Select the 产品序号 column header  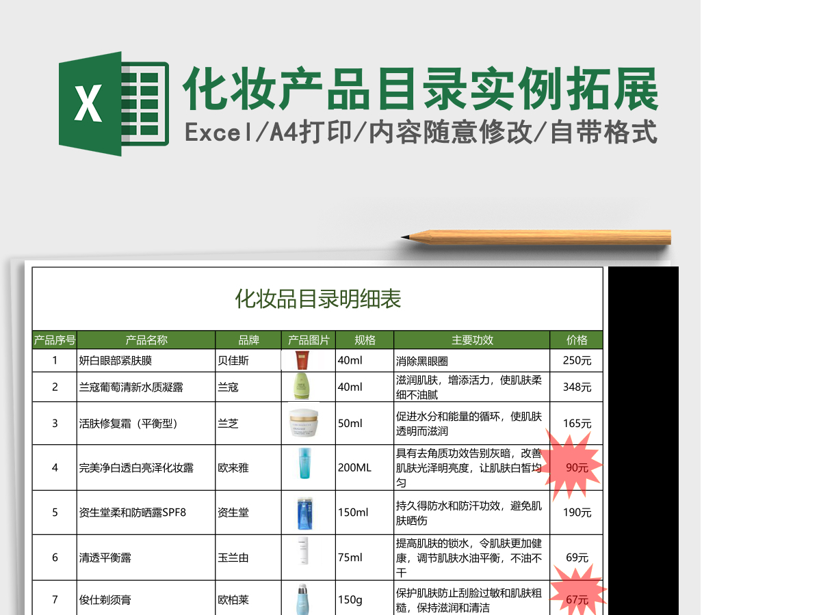[x=55, y=340]
